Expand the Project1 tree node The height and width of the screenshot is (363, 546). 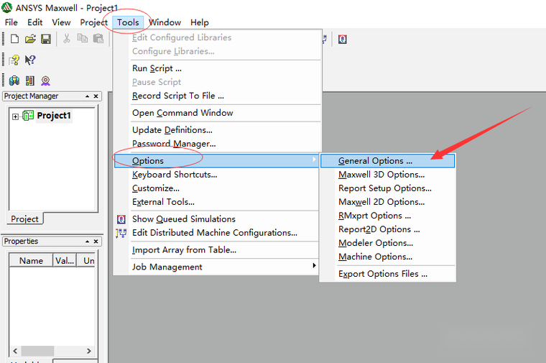[x=15, y=116]
